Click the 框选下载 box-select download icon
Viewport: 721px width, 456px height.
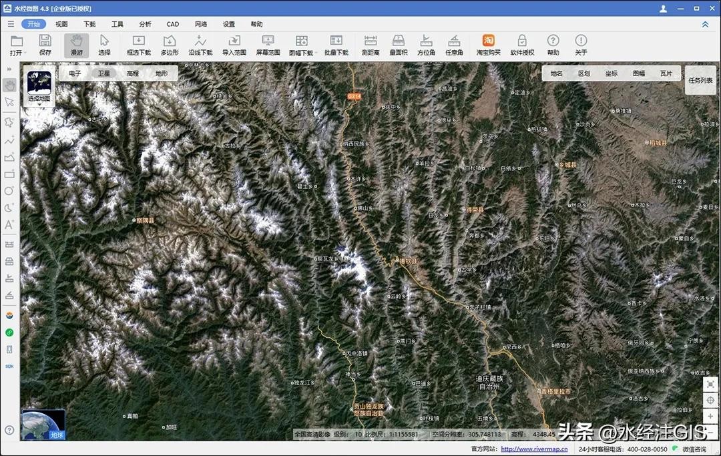point(139,45)
